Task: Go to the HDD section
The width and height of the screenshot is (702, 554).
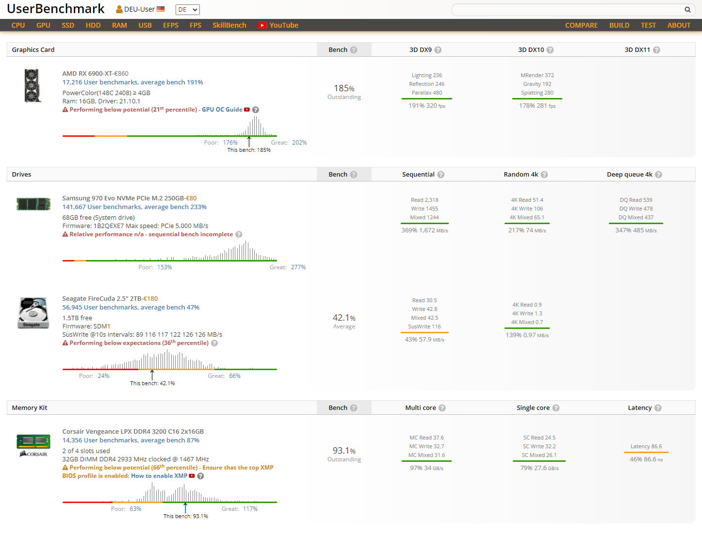Action: [x=93, y=25]
